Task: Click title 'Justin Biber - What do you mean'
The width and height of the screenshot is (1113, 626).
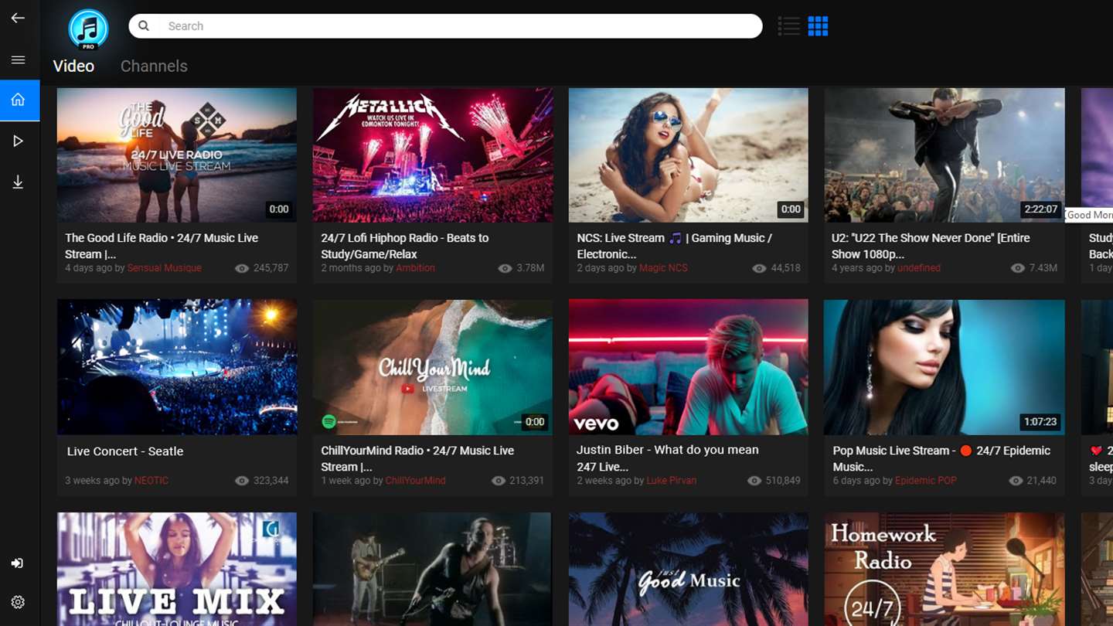Action: coord(668,458)
